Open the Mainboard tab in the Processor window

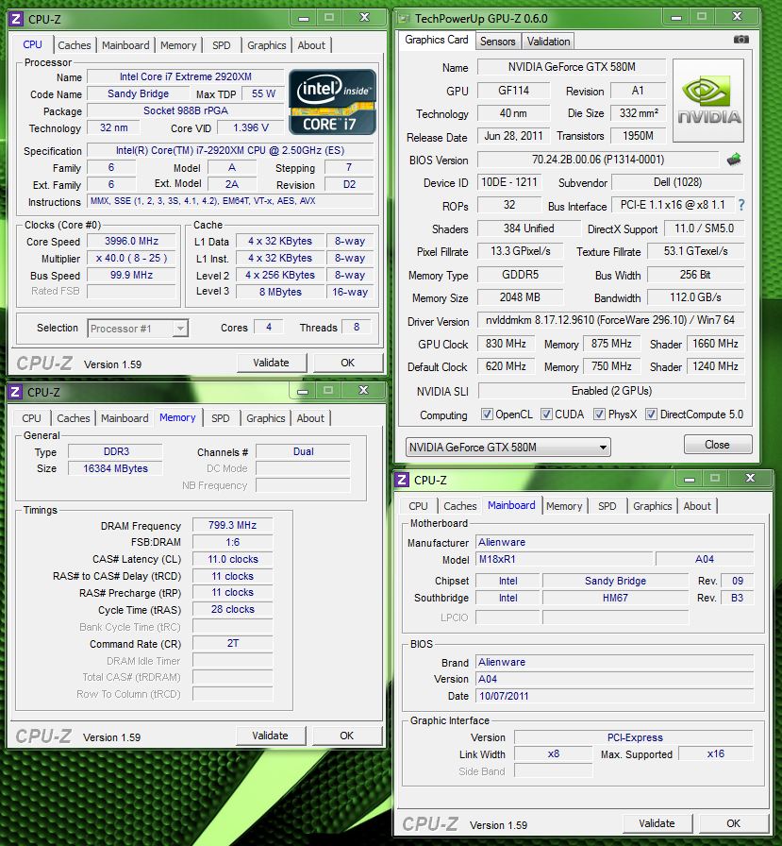coord(125,45)
